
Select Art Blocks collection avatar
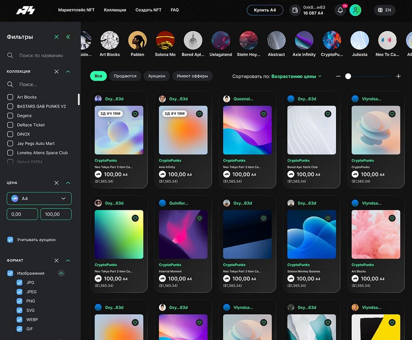109,40
